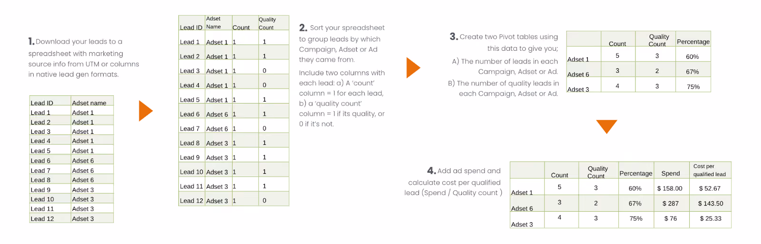Click the downward orange arrow below step 3

click(x=606, y=127)
